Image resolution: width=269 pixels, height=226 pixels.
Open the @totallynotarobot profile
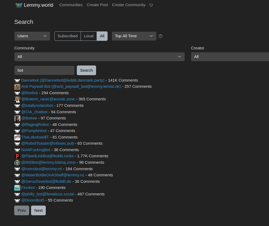click(37, 105)
